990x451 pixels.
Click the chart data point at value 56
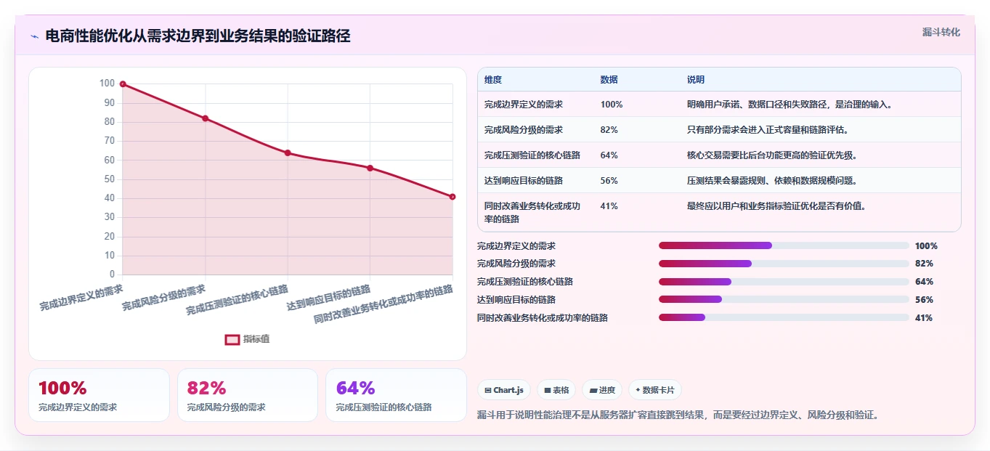pyautogui.click(x=370, y=168)
